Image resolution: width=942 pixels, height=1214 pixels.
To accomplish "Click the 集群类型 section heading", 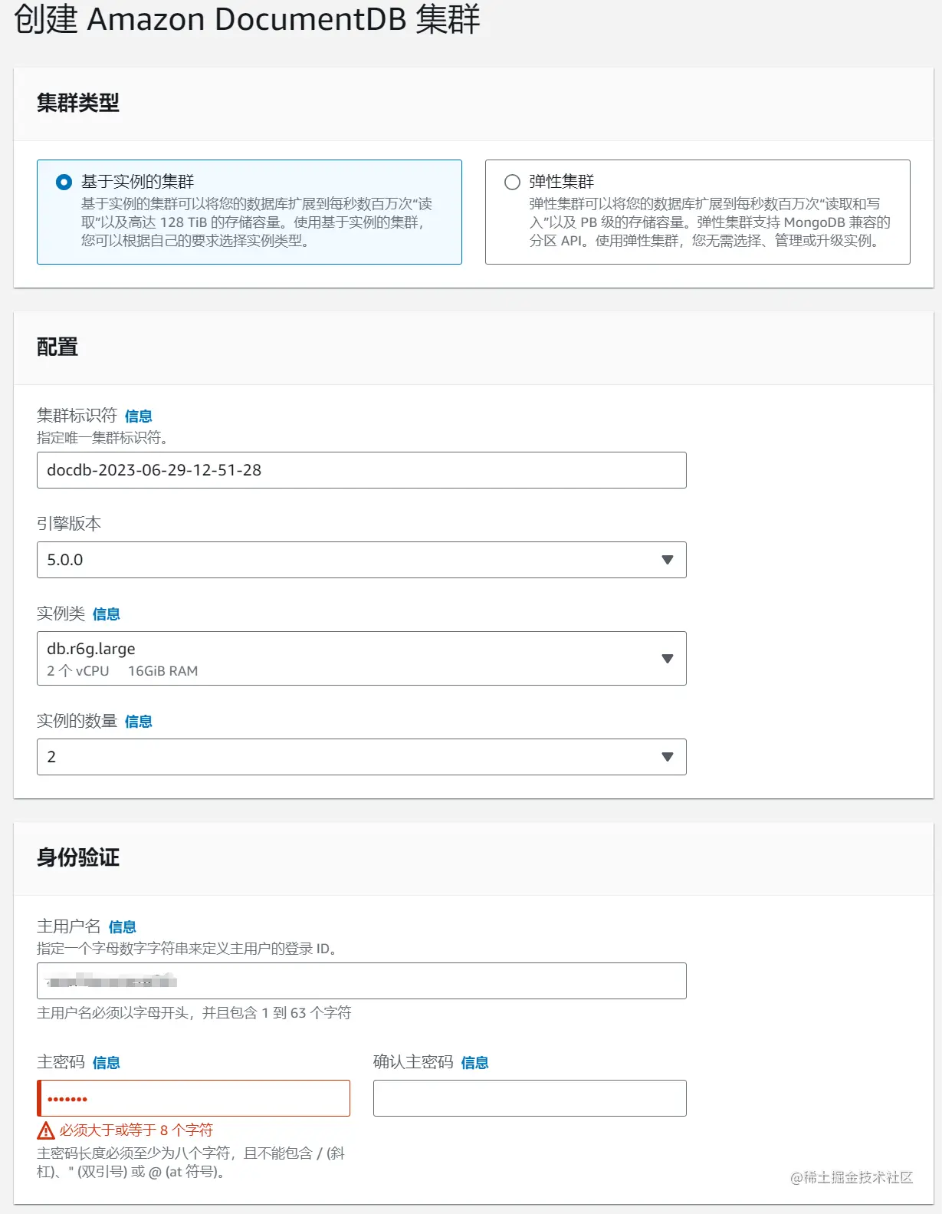I will [78, 103].
